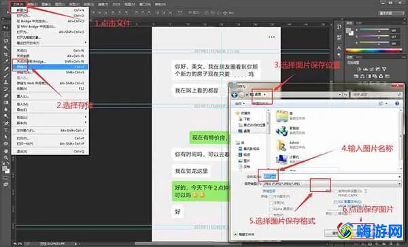
Task: Toggle the ICC 配置文件(C) checkbox
Action: tap(336, 202)
